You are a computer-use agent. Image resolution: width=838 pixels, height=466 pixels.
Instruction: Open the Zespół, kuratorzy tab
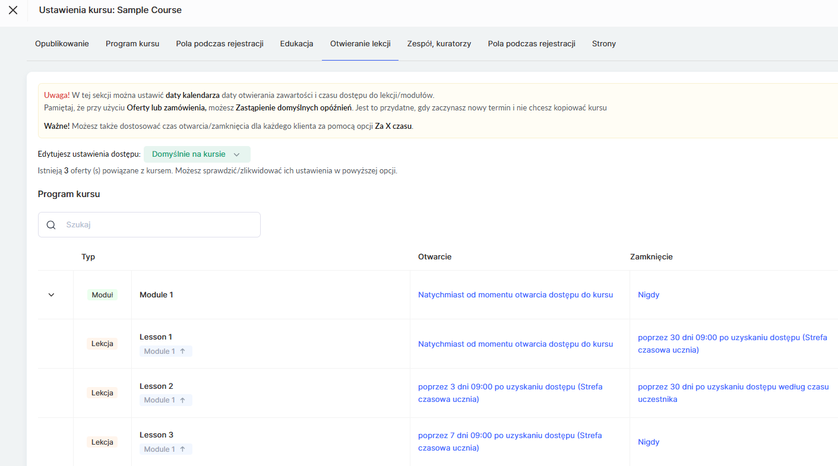[439, 43]
